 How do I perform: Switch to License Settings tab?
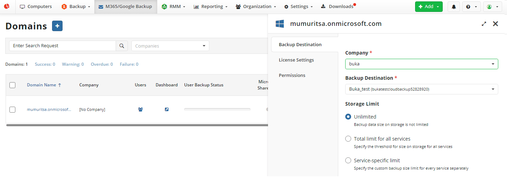(296, 60)
